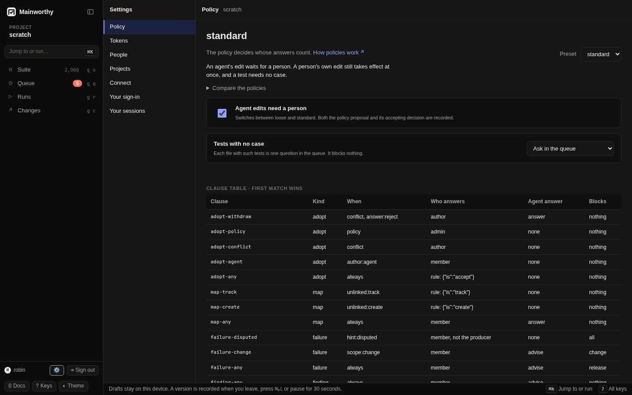Screen dimensions: 632x395
Task: Focus the Jump to or run search field
Action: point(51,52)
